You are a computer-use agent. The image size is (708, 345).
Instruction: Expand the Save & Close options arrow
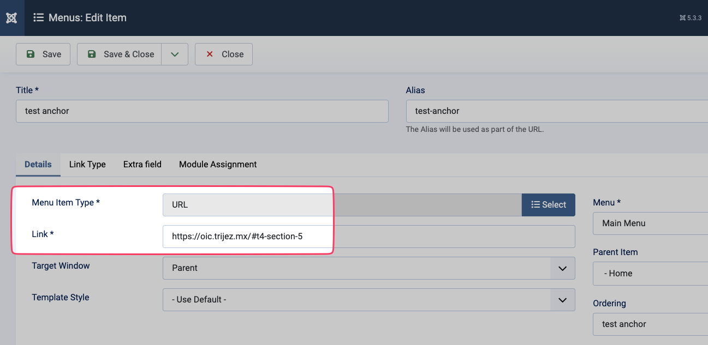175,55
